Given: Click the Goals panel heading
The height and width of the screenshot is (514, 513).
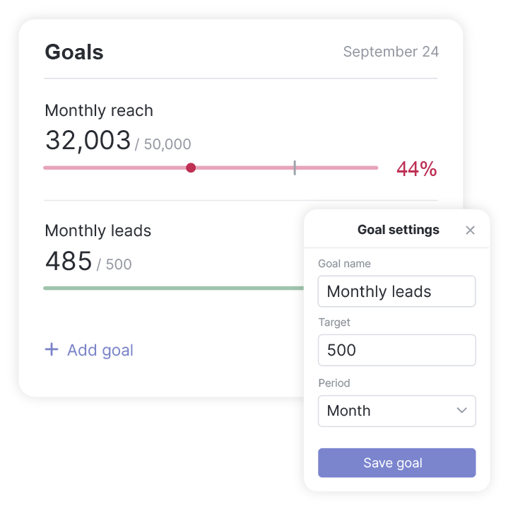Looking at the screenshot, I should pos(74,52).
